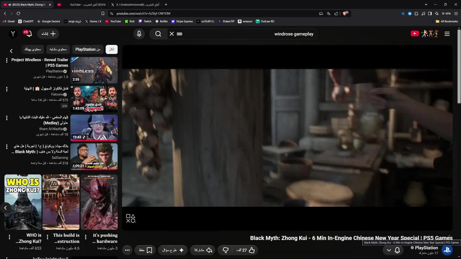The width and height of the screenshot is (461, 259).
Task: Click the translate page icon in address bar
Action: (x=328, y=13)
